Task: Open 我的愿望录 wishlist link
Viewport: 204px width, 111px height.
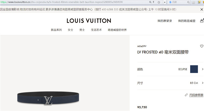Action: coord(165,21)
